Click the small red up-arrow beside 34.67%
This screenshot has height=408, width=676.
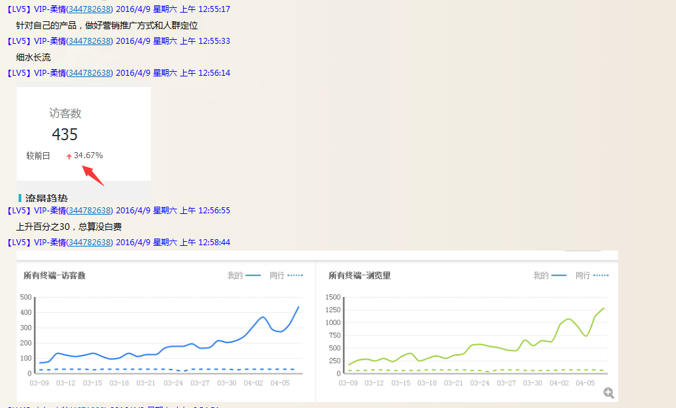pyautogui.click(x=69, y=156)
